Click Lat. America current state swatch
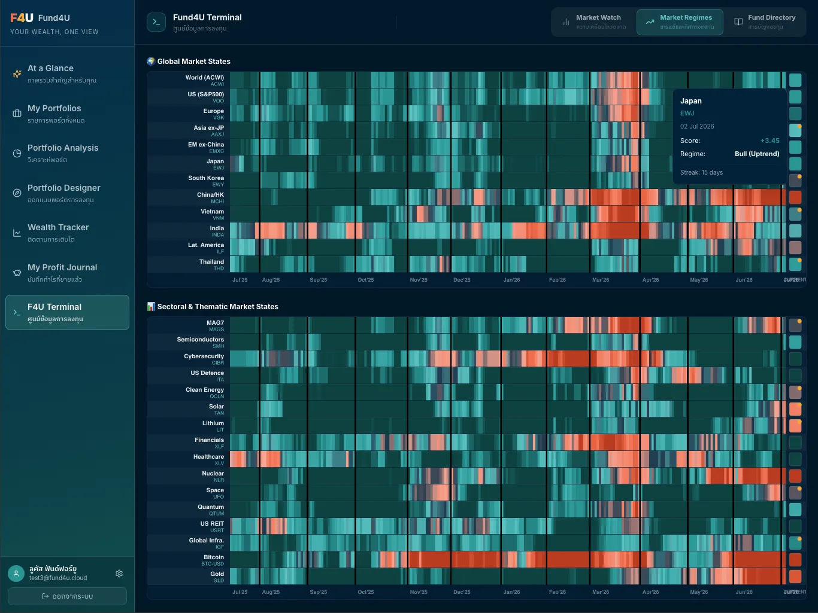The image size is (818, 613). click(x=795, y=248)
